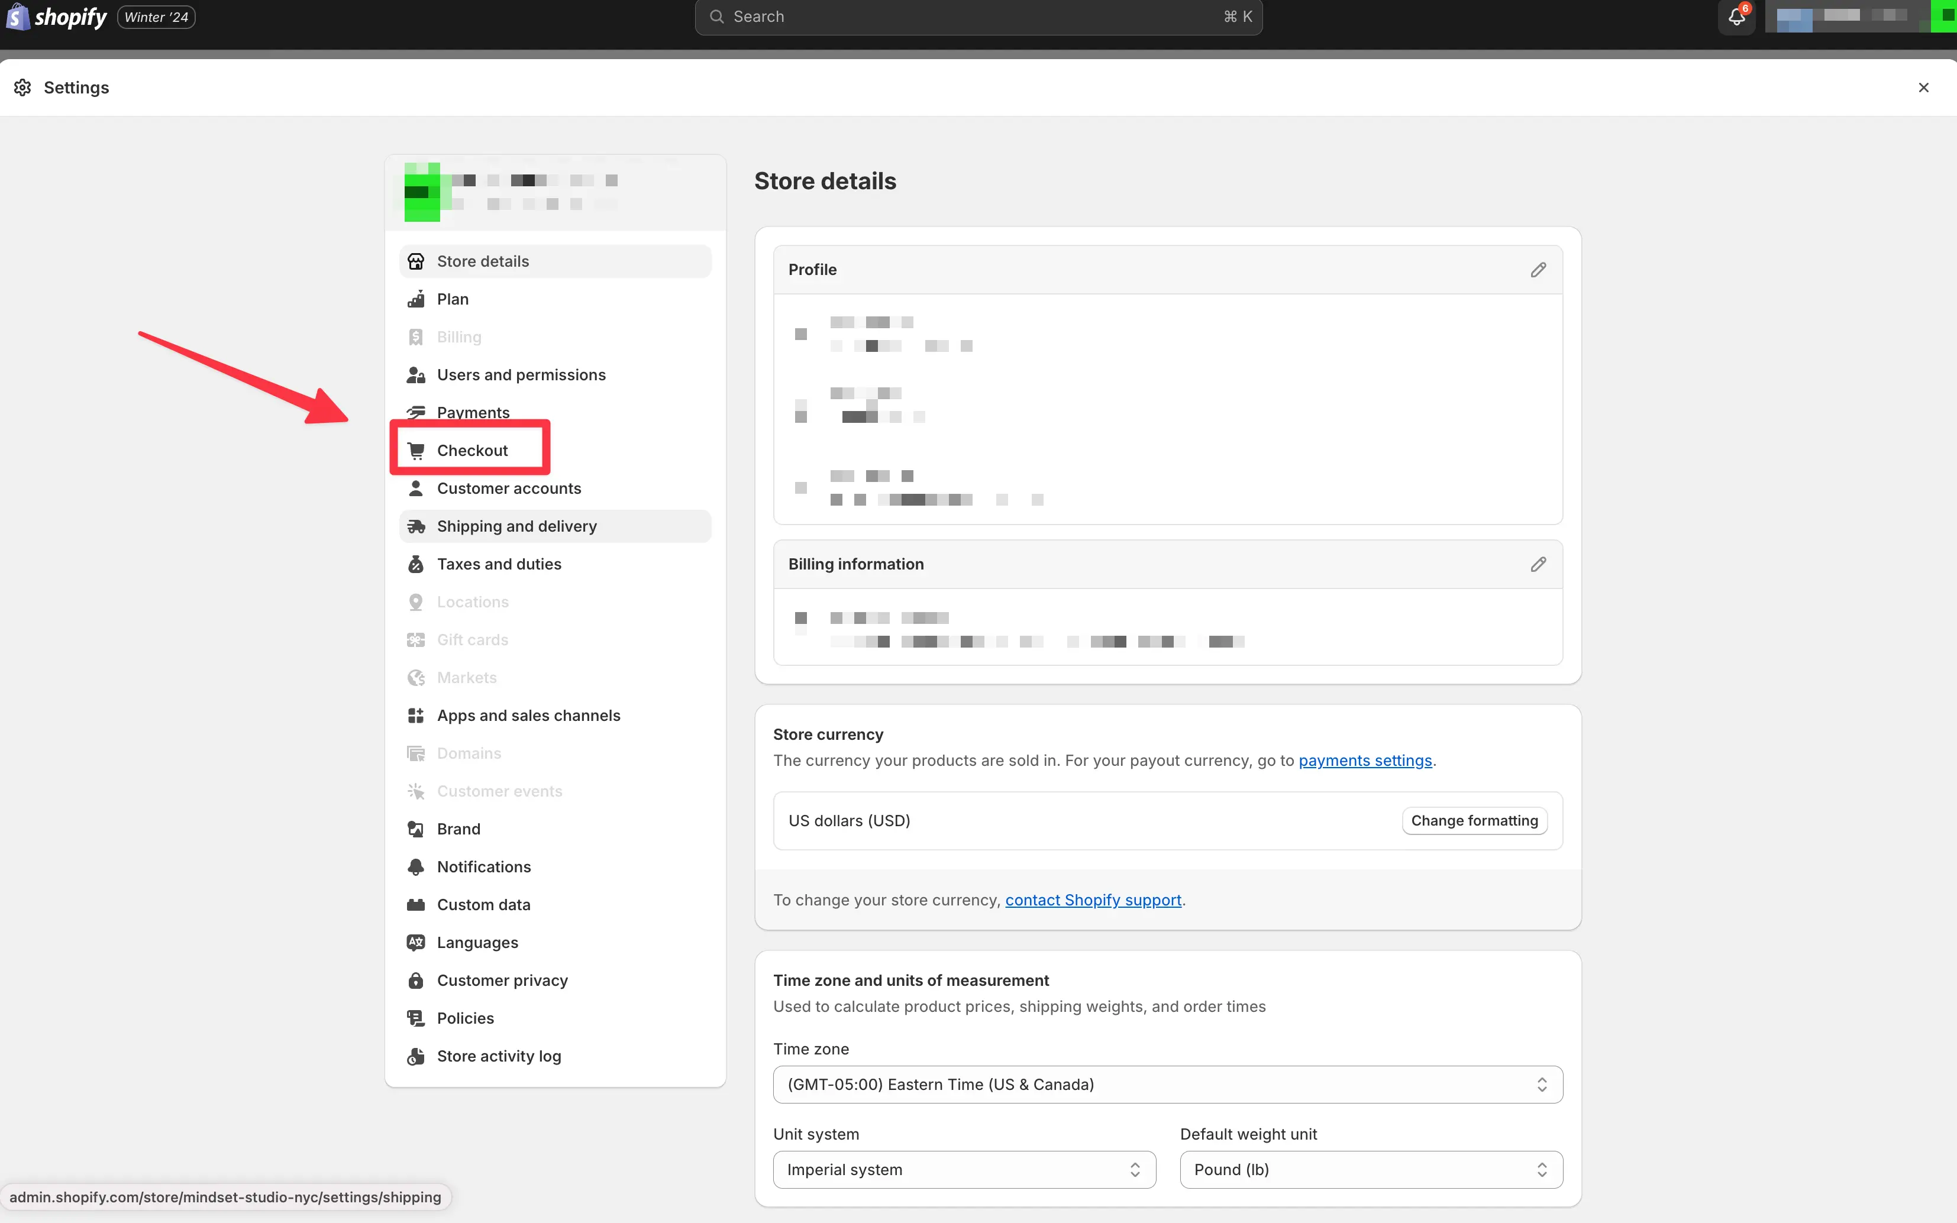The width and height of the screenshot is (1957, 1223).
Task: Edit Billing information using the pencil icon
Action: [1538, 564]
